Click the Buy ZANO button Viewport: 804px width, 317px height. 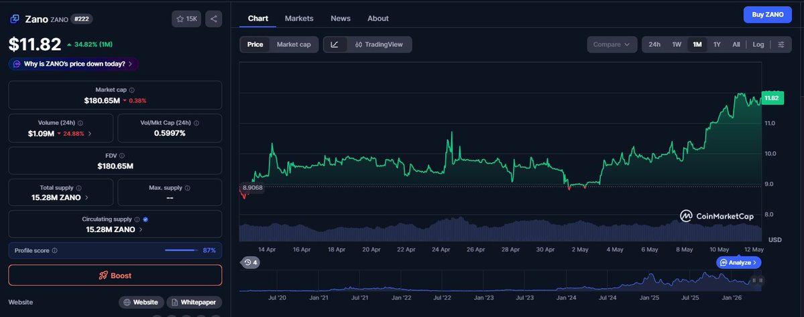click(768, 14)
